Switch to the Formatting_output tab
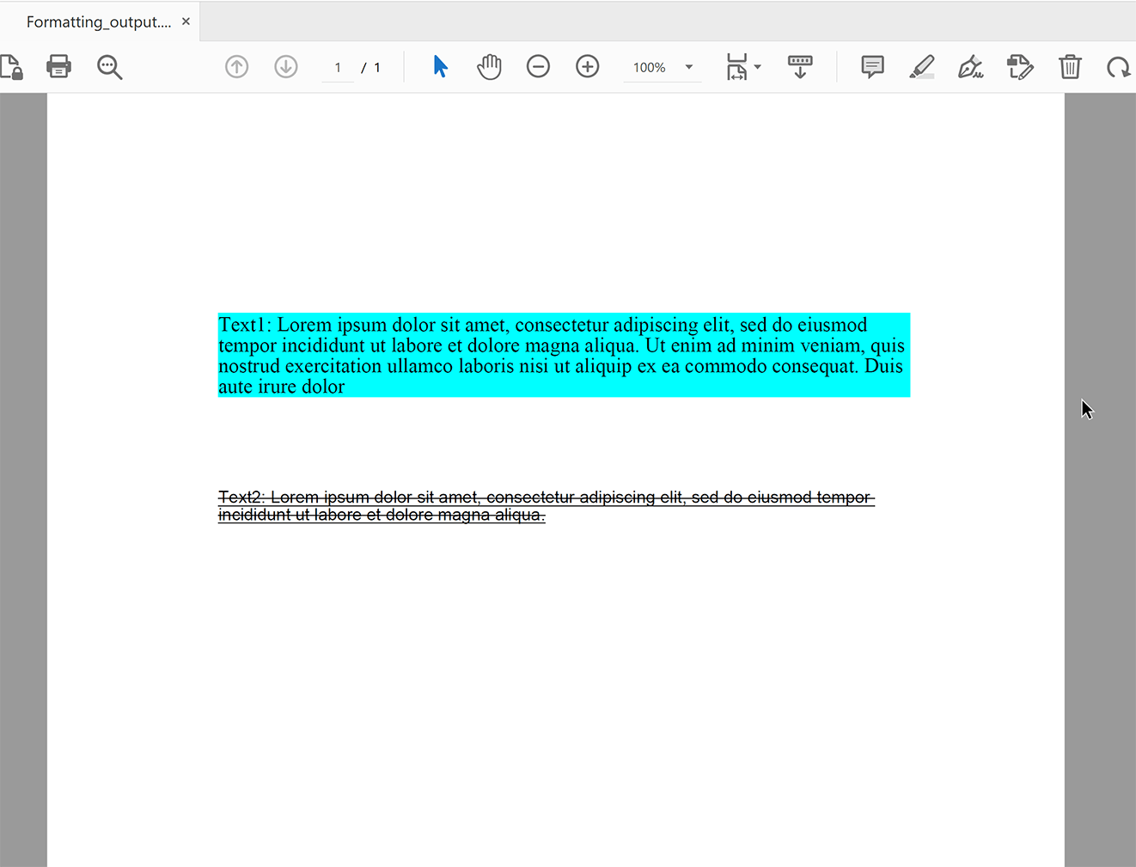 point(95,21)
